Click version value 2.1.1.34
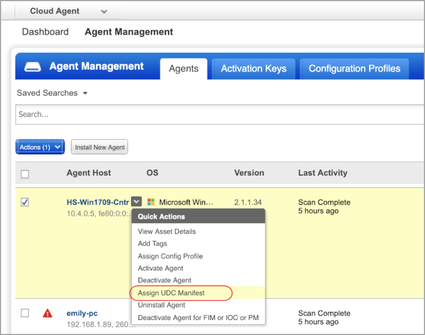425x335 pixels. tap(248, 202)
